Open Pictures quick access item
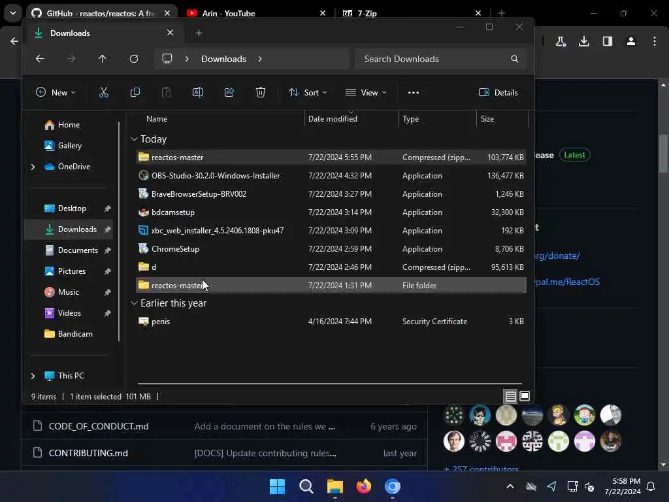Image resolution: width=669 pixels, height=502 pixels. (x=65, y=271)
